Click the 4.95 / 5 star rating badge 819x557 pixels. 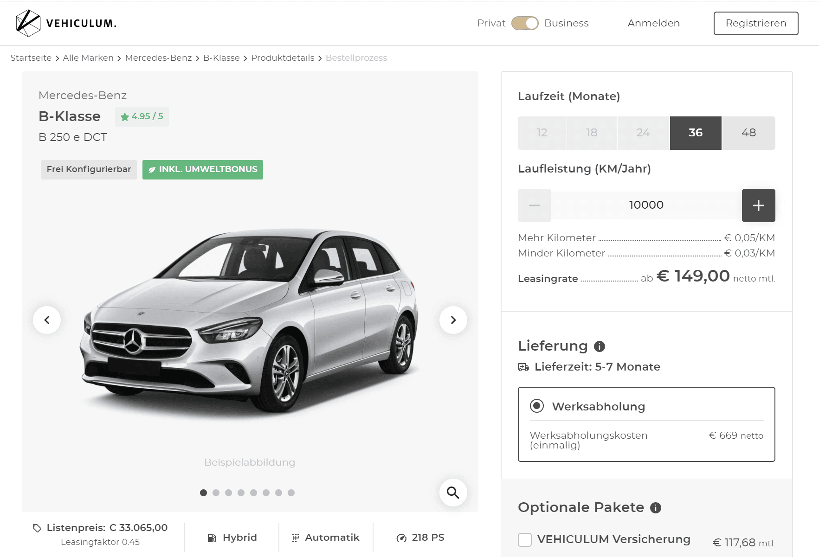coord(142,116)
